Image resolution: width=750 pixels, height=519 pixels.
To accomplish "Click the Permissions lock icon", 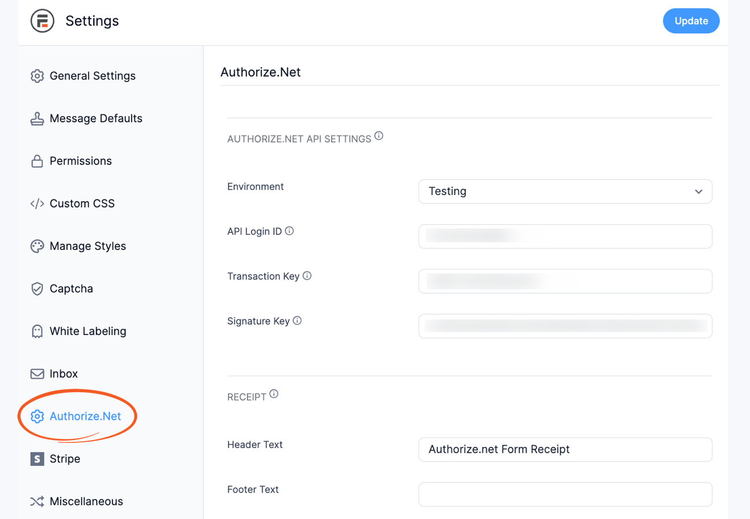I will pos(37,161).
